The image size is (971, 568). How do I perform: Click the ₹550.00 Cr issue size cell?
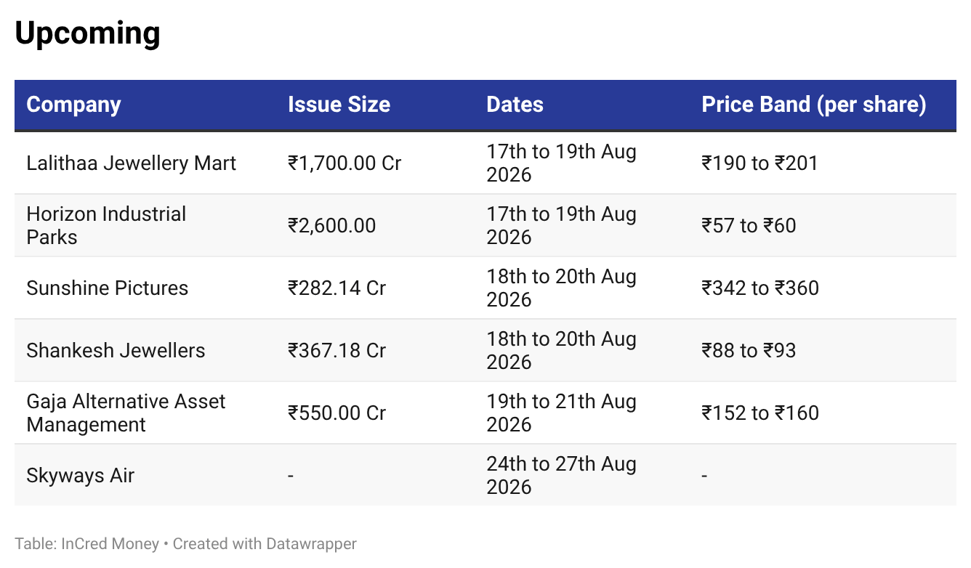pos(337,413)
